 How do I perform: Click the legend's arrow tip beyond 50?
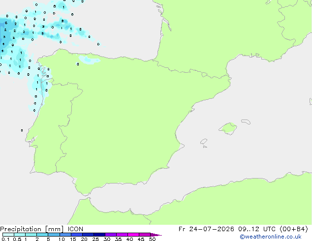coord(156,235)
